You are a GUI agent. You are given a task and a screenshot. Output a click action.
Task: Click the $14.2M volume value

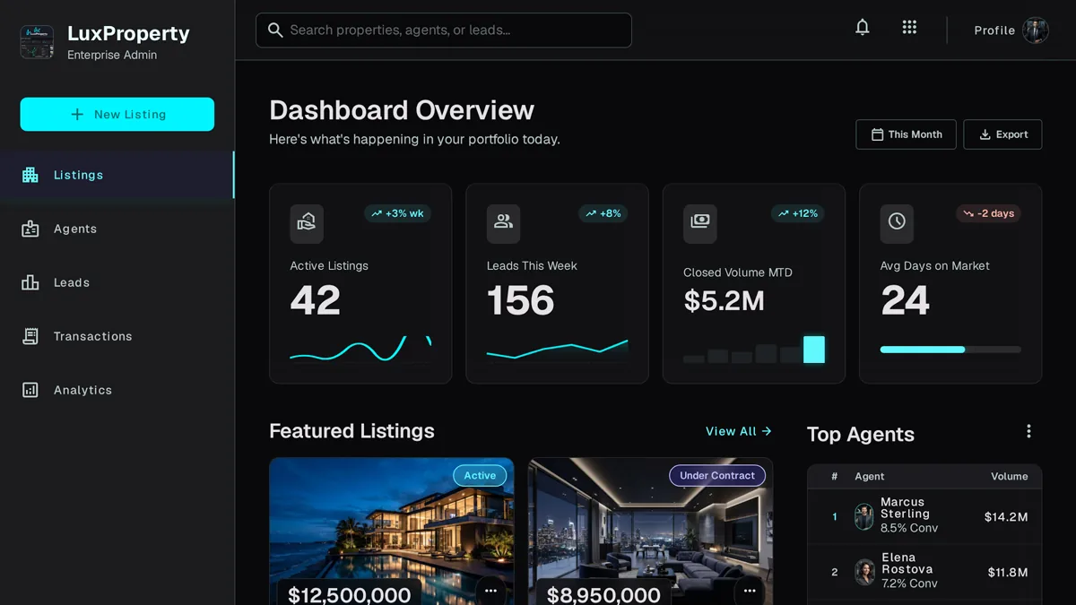[x=1006, y=517]
